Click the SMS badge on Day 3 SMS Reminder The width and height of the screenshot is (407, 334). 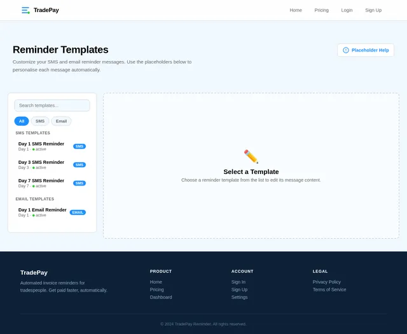[x=79, y=165]
